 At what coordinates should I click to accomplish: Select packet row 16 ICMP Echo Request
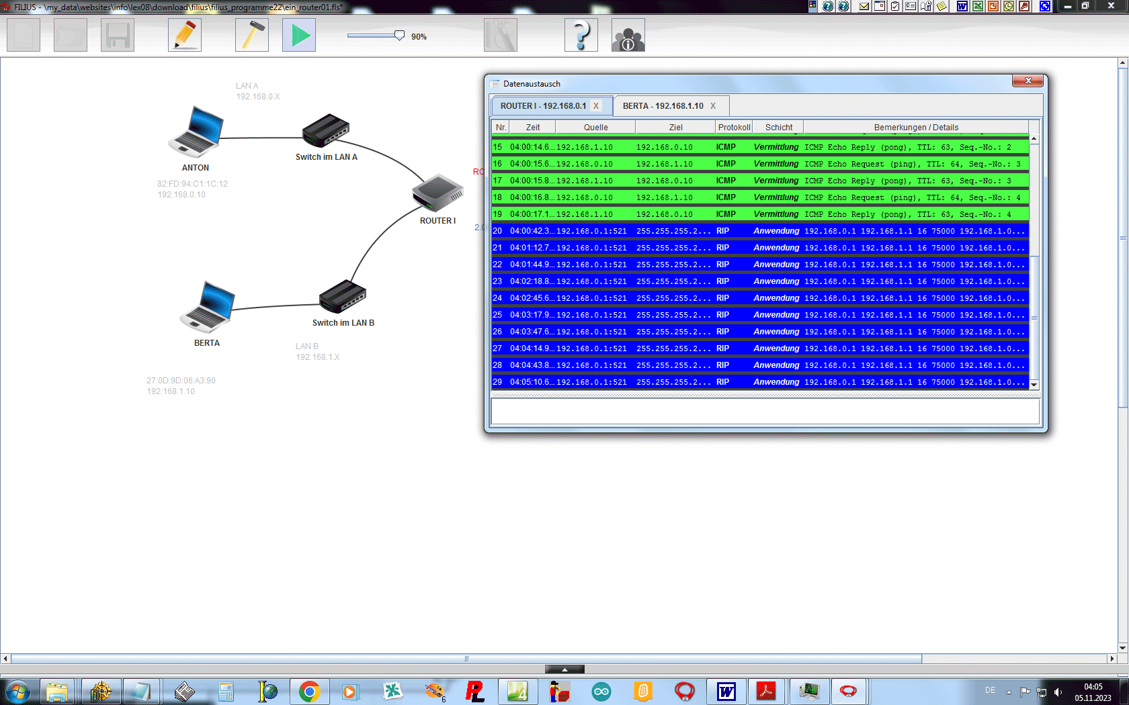(x=760, y=164)
